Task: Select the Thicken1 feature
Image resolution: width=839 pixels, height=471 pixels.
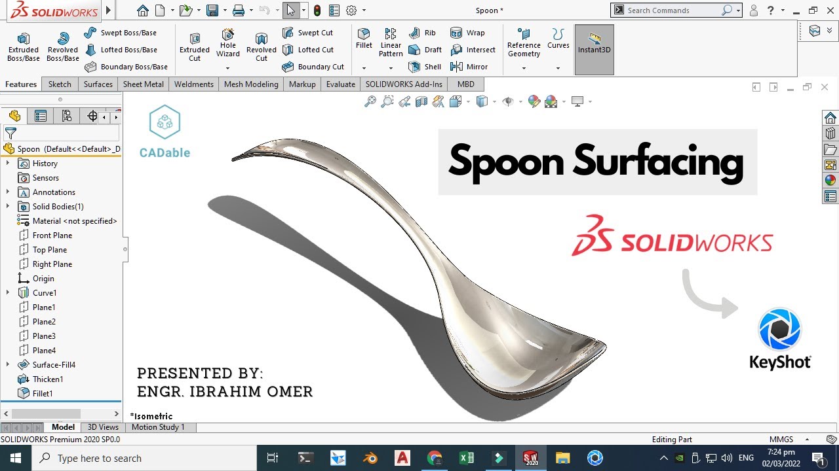Action: [x=41, y=379]
